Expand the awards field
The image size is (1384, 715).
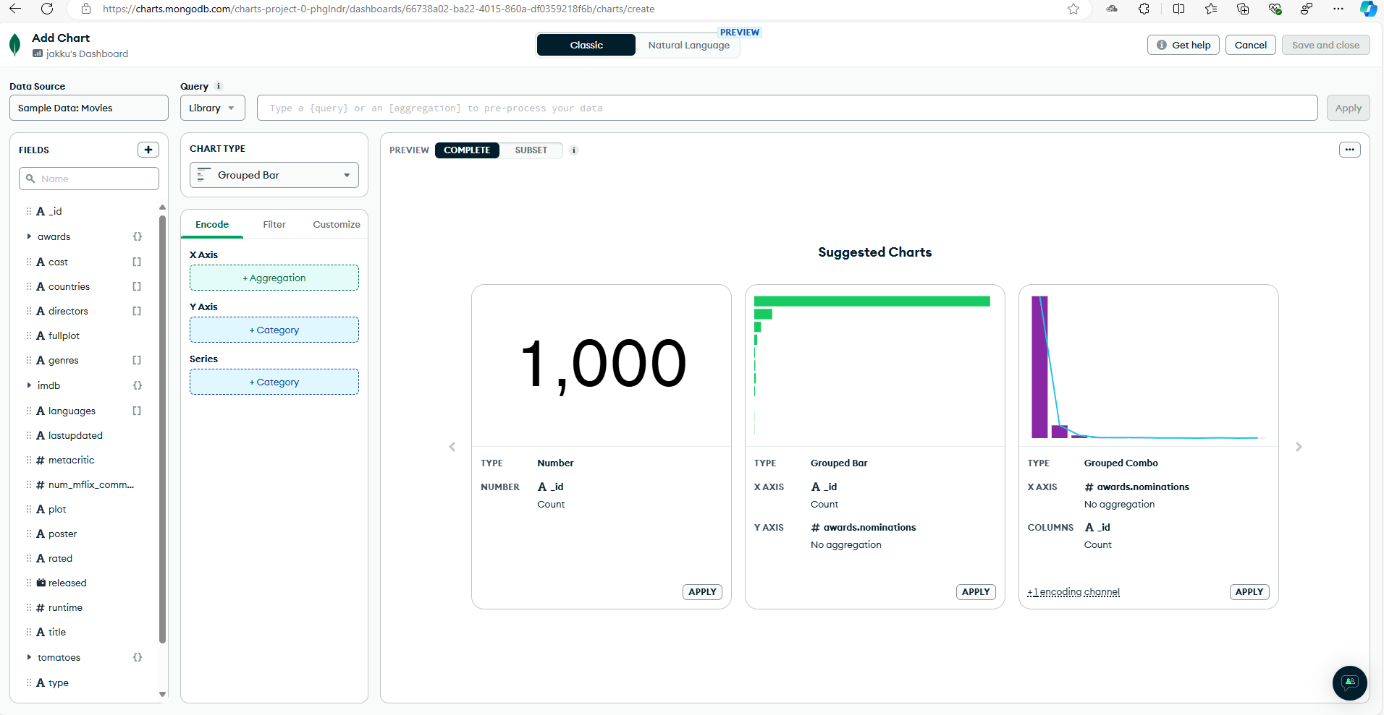point(29,236)
